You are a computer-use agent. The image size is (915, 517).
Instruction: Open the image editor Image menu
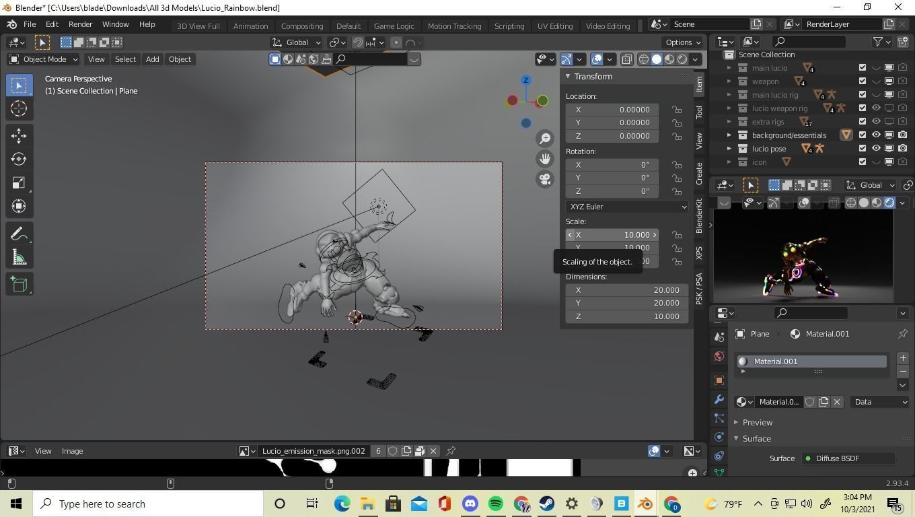(72, 451)
